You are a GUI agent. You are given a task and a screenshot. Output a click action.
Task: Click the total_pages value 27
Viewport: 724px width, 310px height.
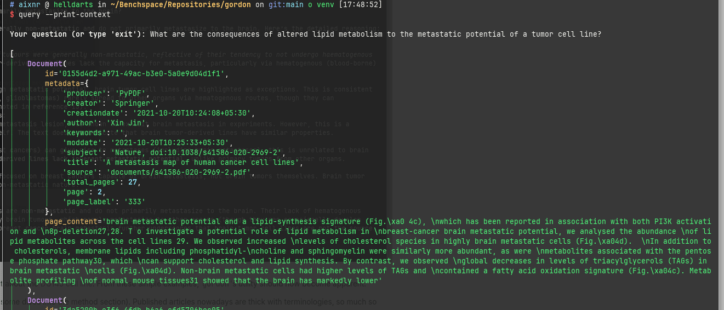[131, 182]
